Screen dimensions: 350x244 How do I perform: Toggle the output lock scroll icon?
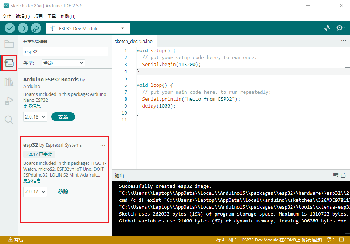(x=343, y=175)
